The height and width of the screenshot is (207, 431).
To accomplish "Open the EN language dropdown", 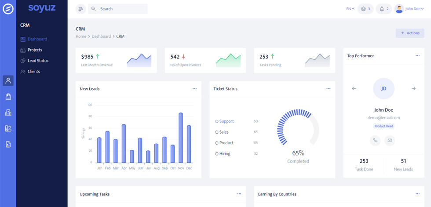I will [x=350, y=9].
